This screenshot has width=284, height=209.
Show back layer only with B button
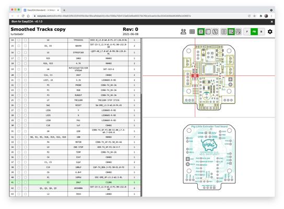[x=261, y=32]
